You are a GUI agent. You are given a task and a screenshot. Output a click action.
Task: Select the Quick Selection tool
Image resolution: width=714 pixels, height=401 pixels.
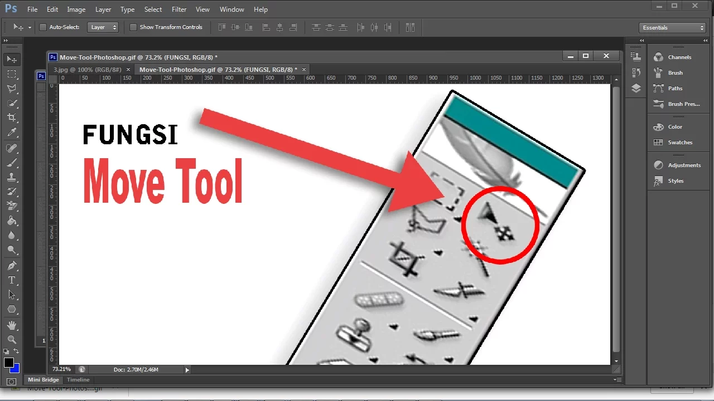(12, 103)
